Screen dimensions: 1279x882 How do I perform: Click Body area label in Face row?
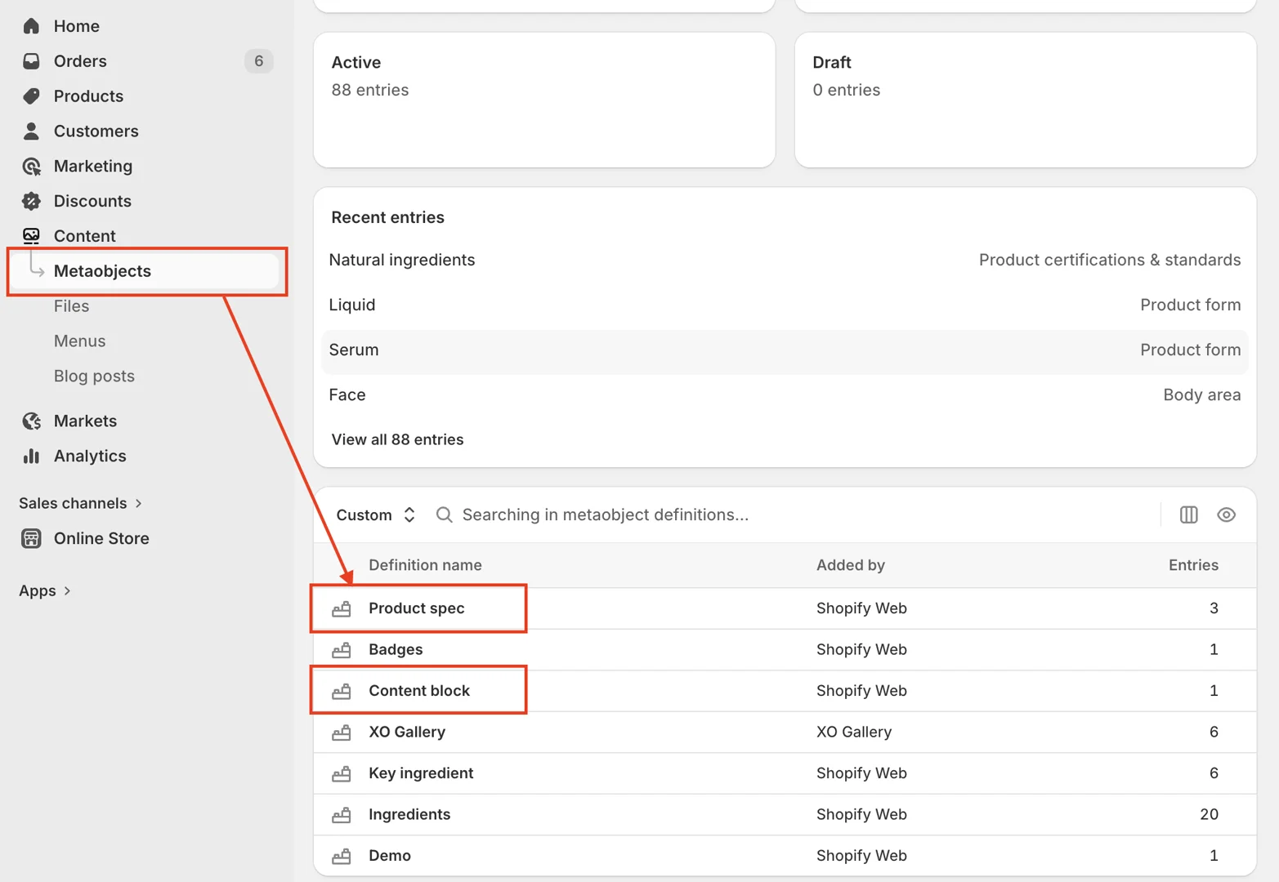tap(1202, 395)
